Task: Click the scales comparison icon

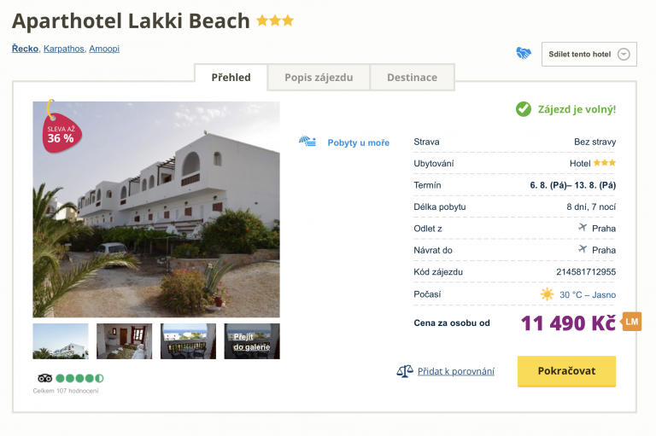Action: point(405,371)
